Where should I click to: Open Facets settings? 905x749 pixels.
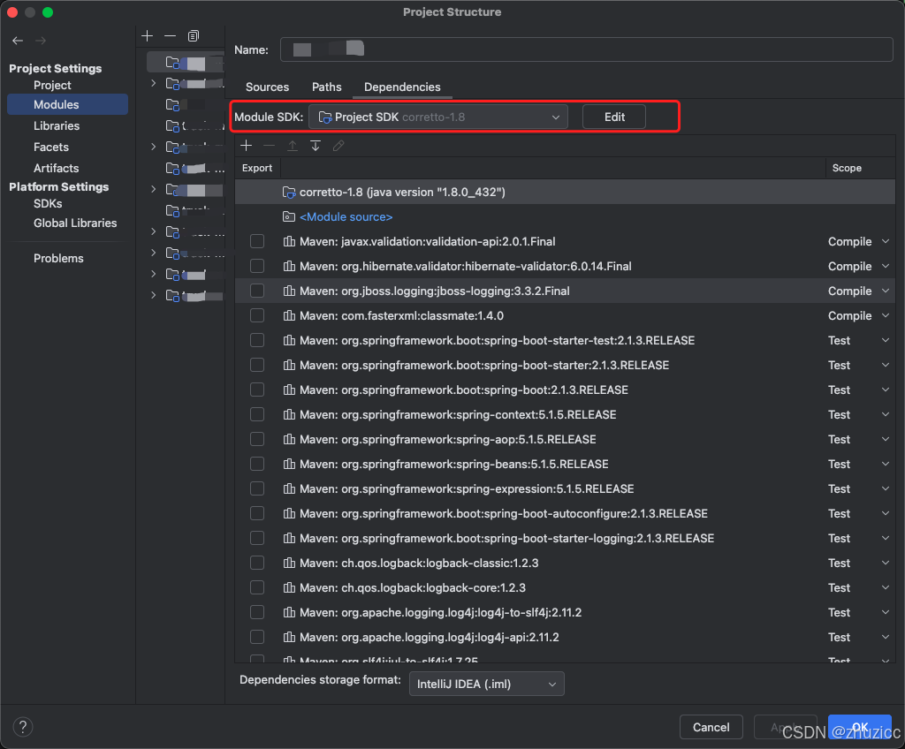click(50, 148)
